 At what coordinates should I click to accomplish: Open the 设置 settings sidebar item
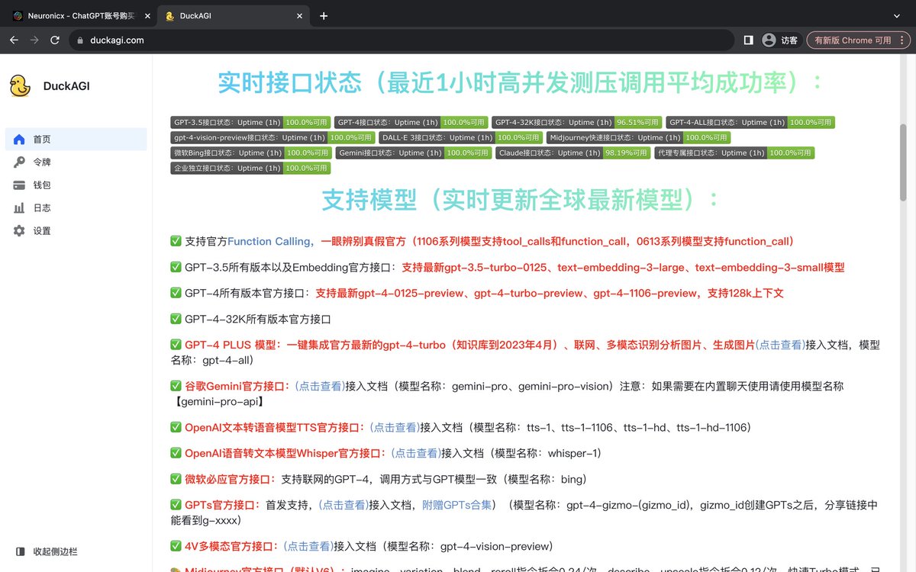tap(76, 231)
